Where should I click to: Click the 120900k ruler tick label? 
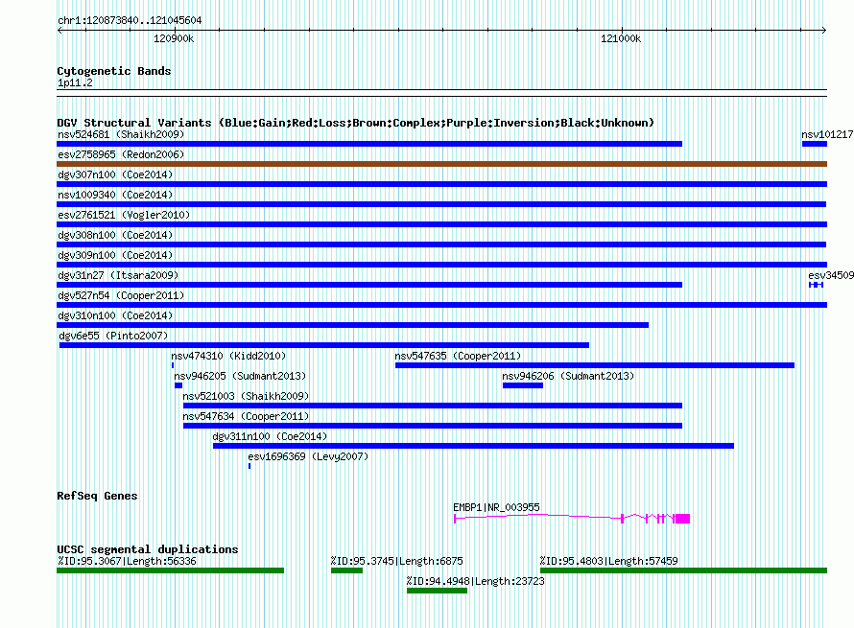click(174, 38)
